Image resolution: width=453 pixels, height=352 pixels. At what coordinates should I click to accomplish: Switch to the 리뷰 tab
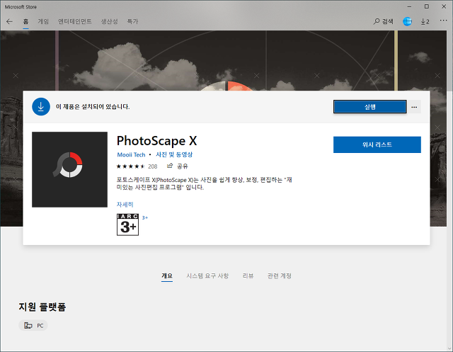[248, 276]
